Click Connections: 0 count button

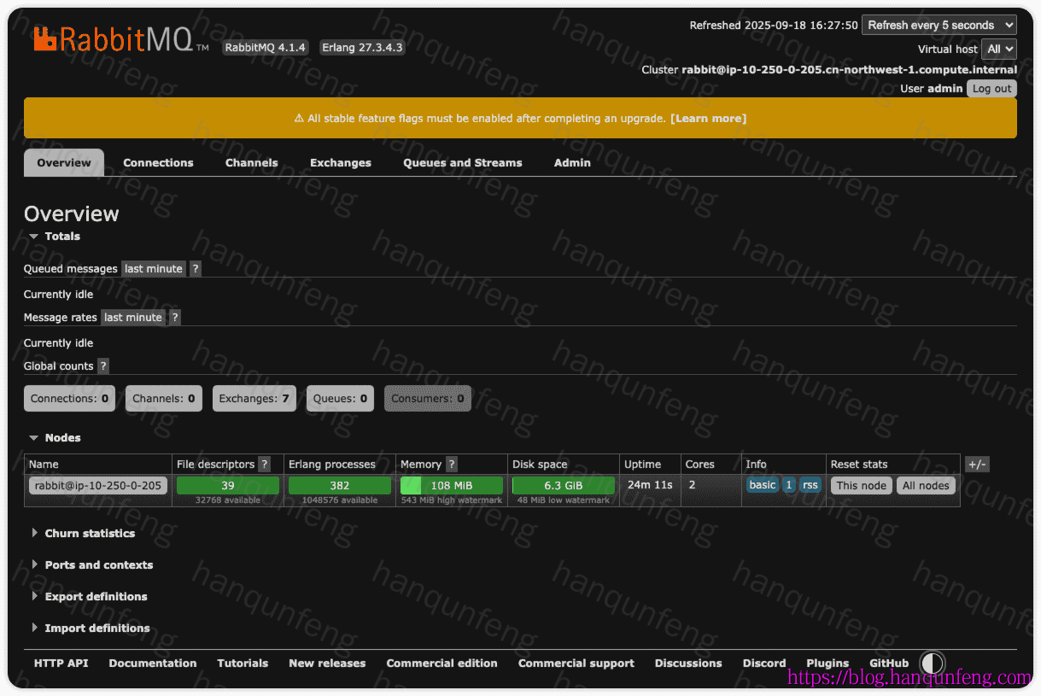pyautogui.click(x=69, y=398)
